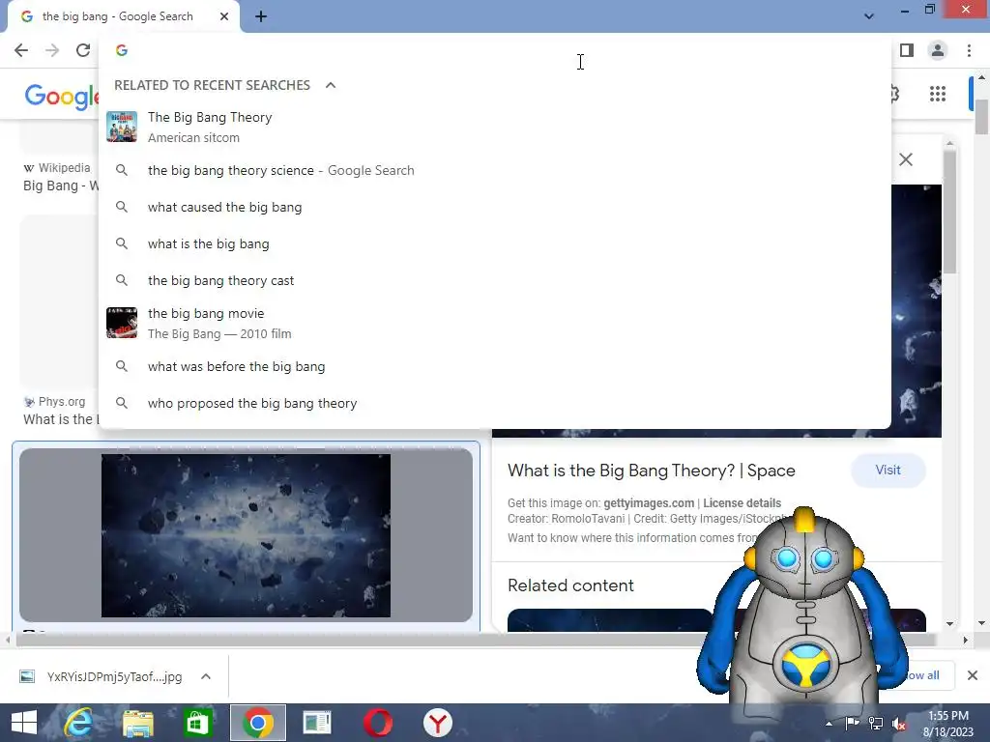The width and height of the screenshot is (990, 742).
Task: Switch to Chrome in the taskbar
Action: (257, 723)
